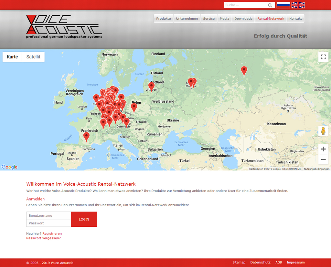Switch site language to Russian flag
Viewport: 331px width, 267px height.
pos(283,5)
